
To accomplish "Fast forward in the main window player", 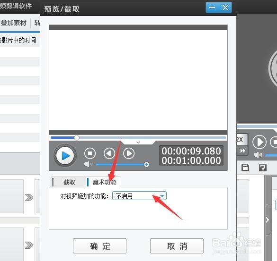I will point(243,151).
